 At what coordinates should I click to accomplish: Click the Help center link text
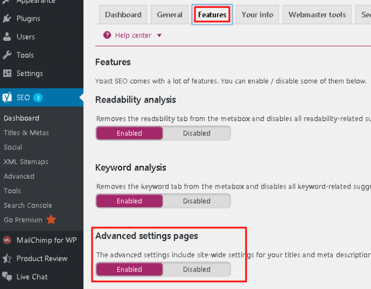[x=133, y=35]
